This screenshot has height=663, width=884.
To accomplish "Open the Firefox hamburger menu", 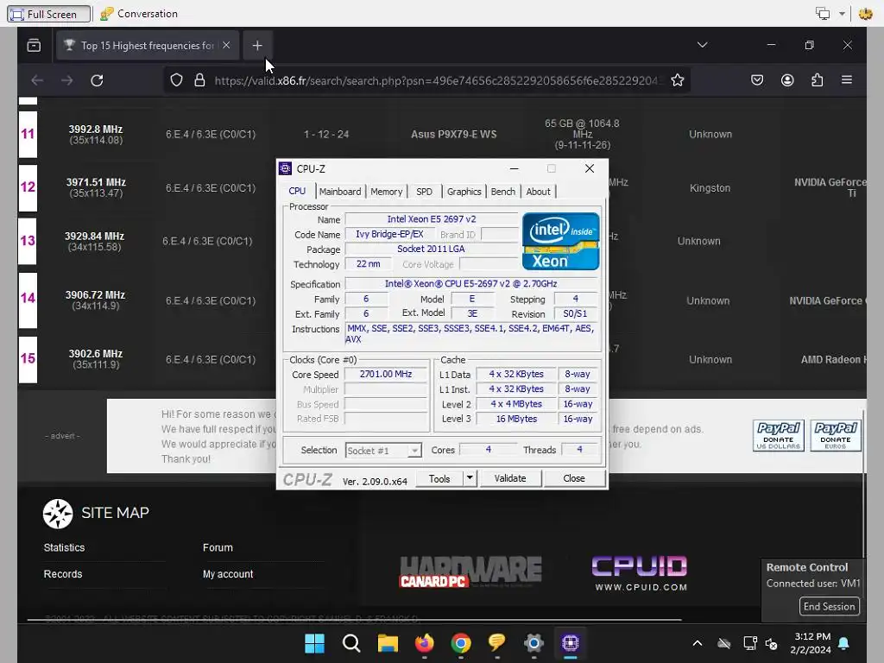I will click(847, 80).
